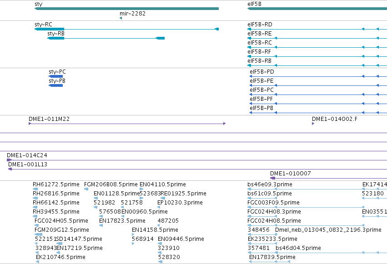Click the sty-PB protein label
This screenshot has height=264, width=387.
(x=57, y=81)
